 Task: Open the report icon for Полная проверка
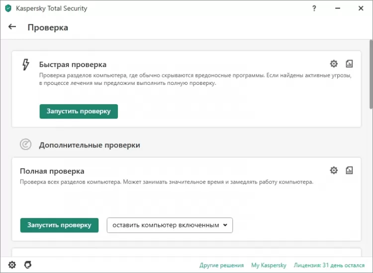coord(349,170)
